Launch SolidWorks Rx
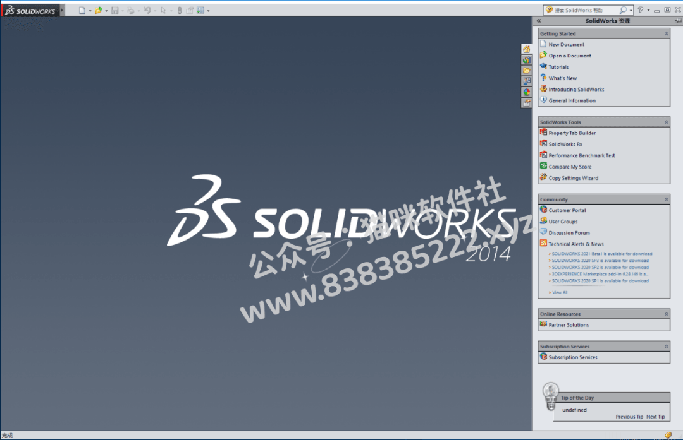683x440 pixels. 565,145
